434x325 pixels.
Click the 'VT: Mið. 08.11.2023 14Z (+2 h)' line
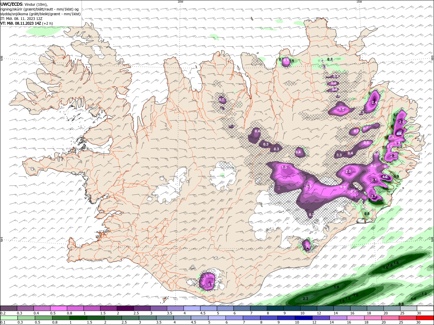click(x=26, y=23)
